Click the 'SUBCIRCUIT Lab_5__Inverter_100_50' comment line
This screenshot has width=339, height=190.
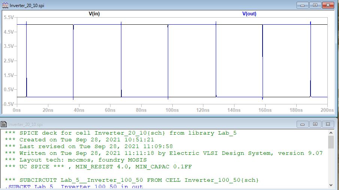[x=131, y=180]
